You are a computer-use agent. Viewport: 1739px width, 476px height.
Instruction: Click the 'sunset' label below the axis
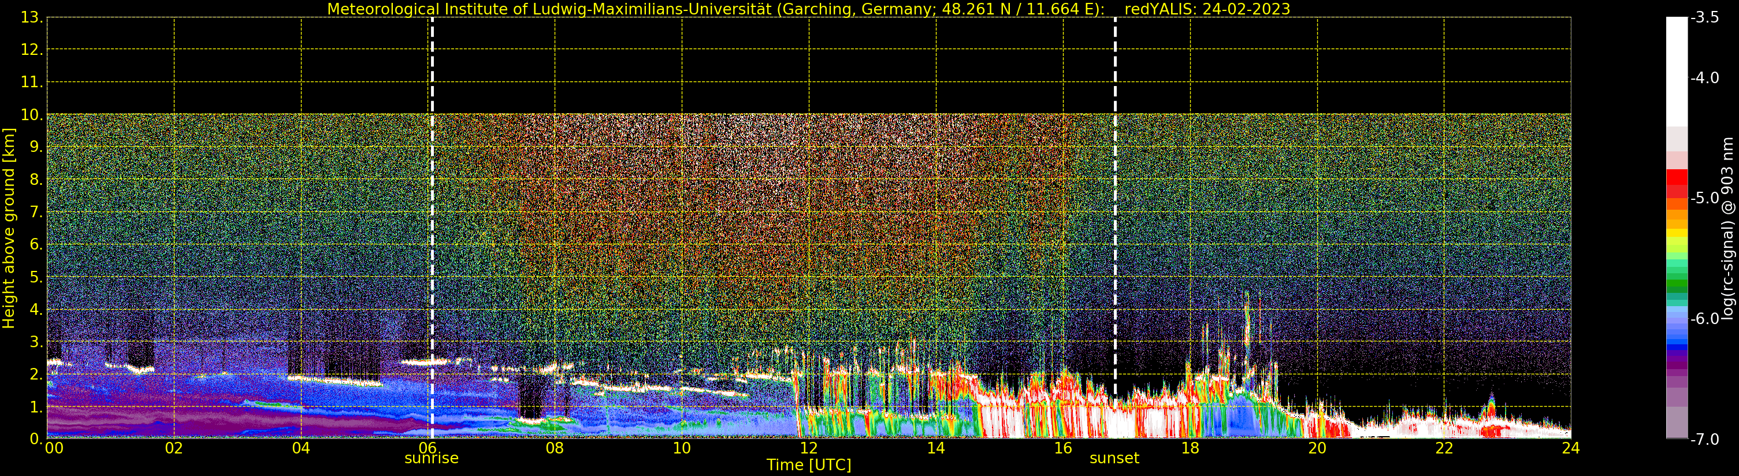[x=1114, y=459]
